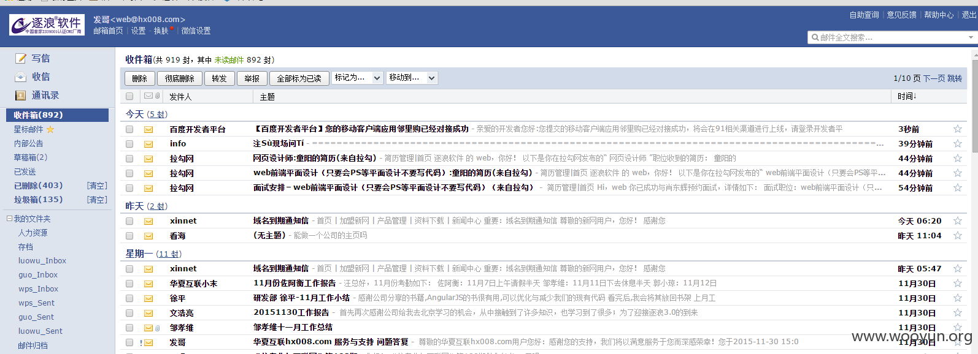Screen dimensions: 978x354
Task: Check the select-all checkbox in header
Action: click(x=129, y=96)
